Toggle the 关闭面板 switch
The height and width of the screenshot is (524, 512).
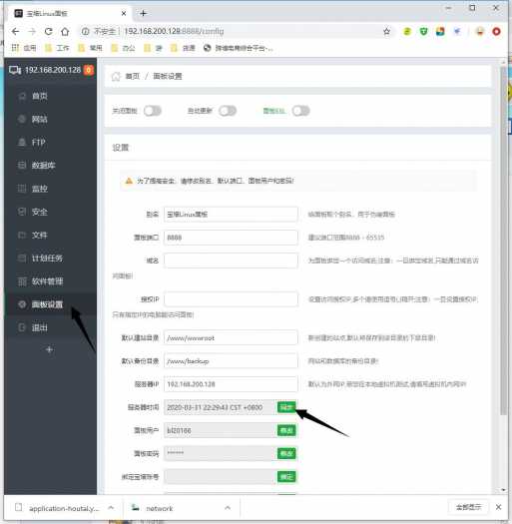pos(153,111)
